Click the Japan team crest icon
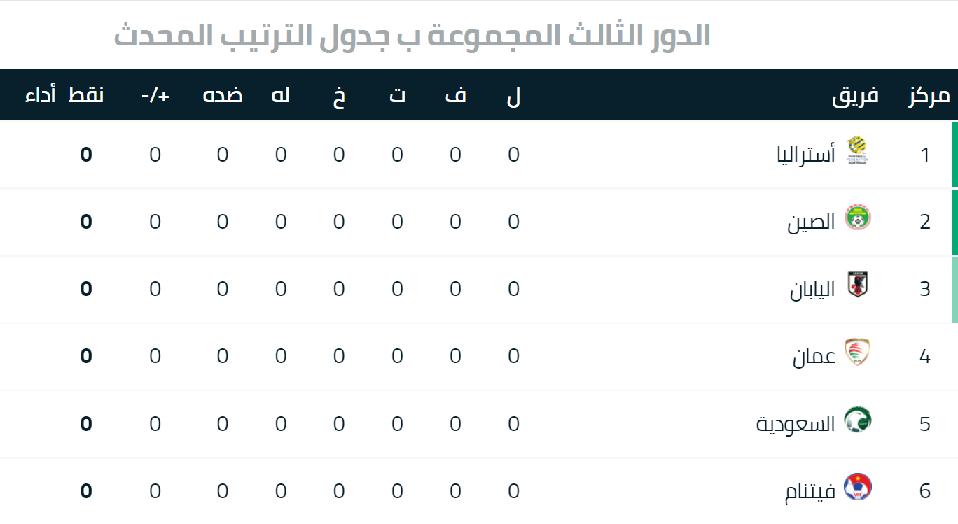 858,285
